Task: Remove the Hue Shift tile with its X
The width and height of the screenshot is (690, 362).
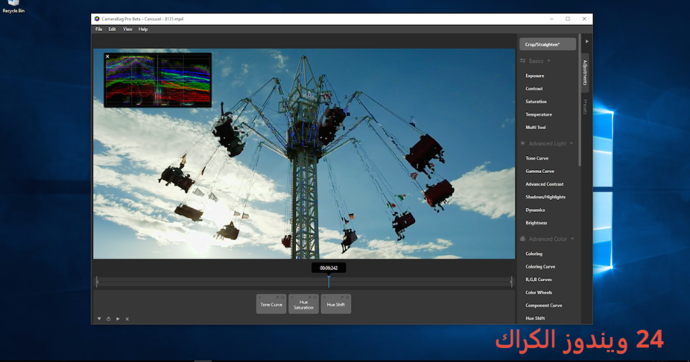Action: (x=324, y=297)
